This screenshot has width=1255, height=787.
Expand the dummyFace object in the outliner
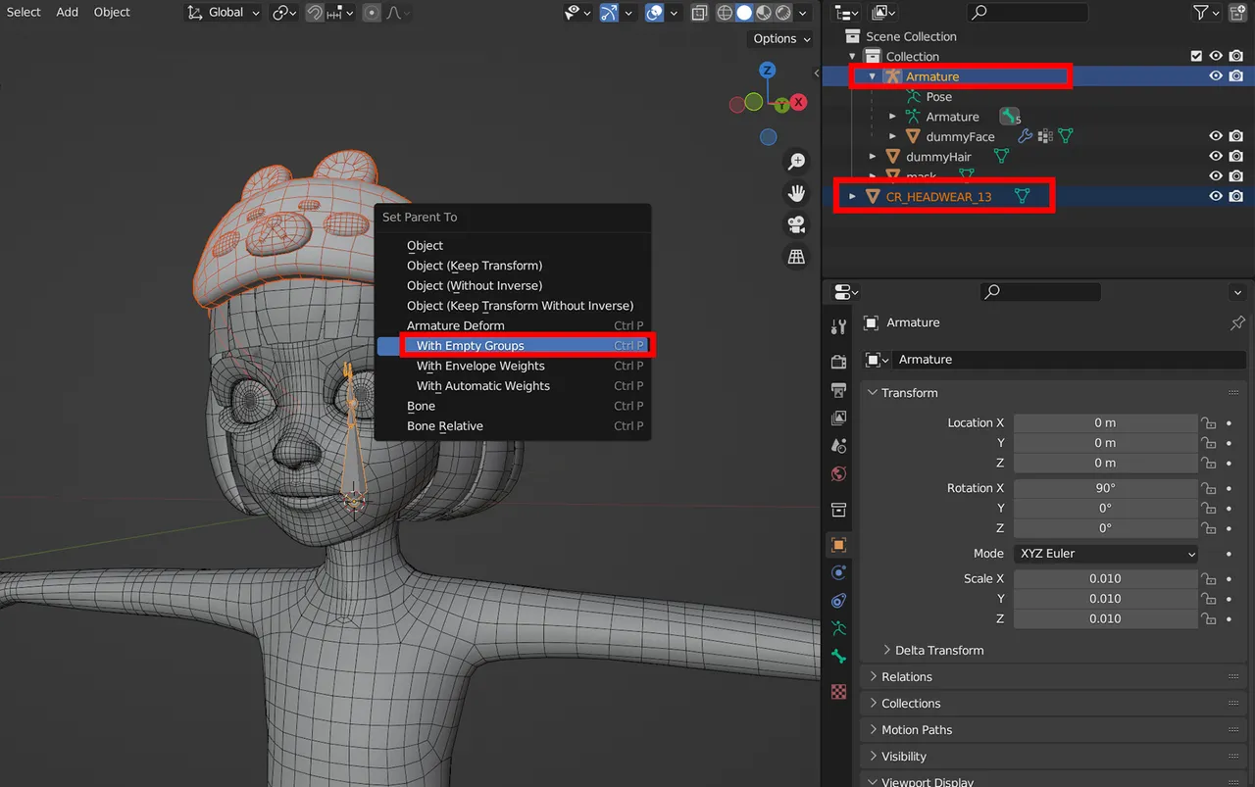[x=890, y=136]
